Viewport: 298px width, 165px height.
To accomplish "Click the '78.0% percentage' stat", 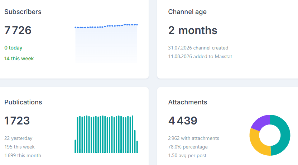I will (188, 147).
